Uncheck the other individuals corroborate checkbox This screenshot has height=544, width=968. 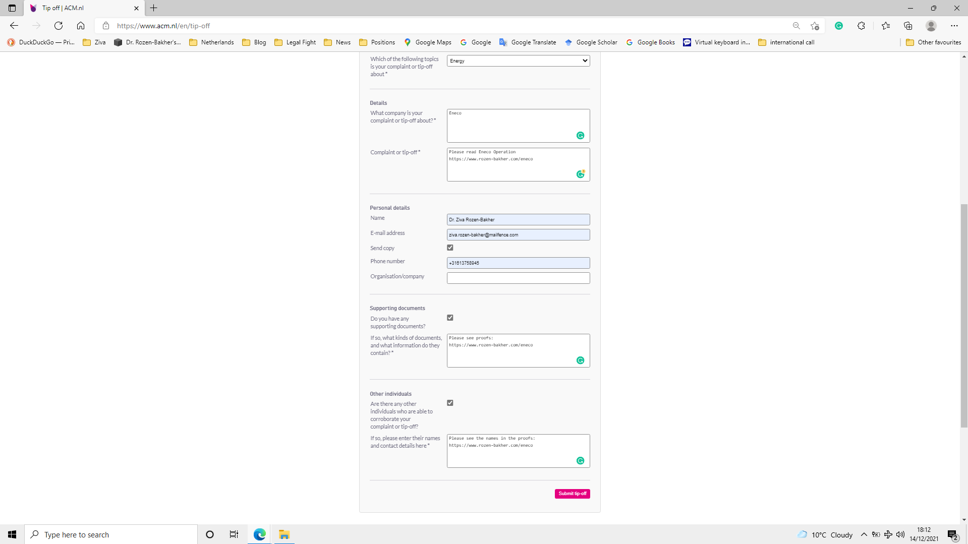pos(450,402)
